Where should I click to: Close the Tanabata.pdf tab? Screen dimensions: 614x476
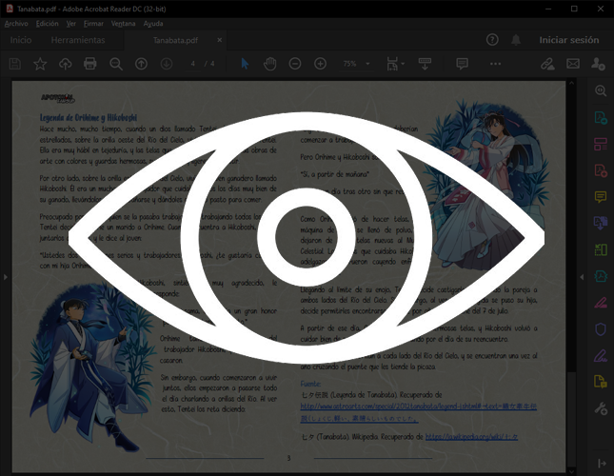tap(219, 40)
